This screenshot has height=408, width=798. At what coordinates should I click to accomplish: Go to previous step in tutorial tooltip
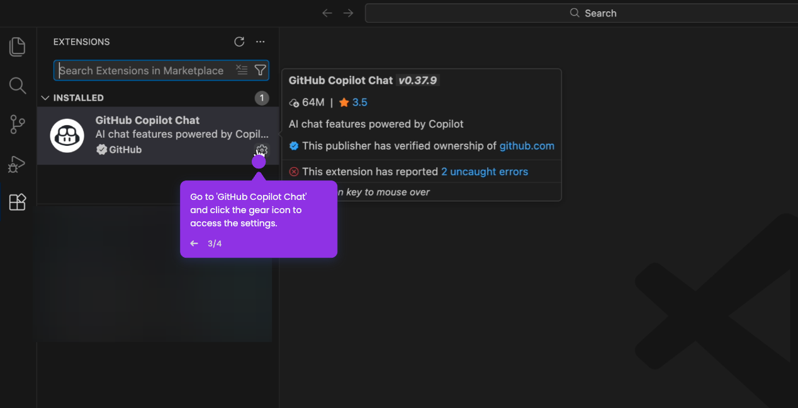(194, 244)
